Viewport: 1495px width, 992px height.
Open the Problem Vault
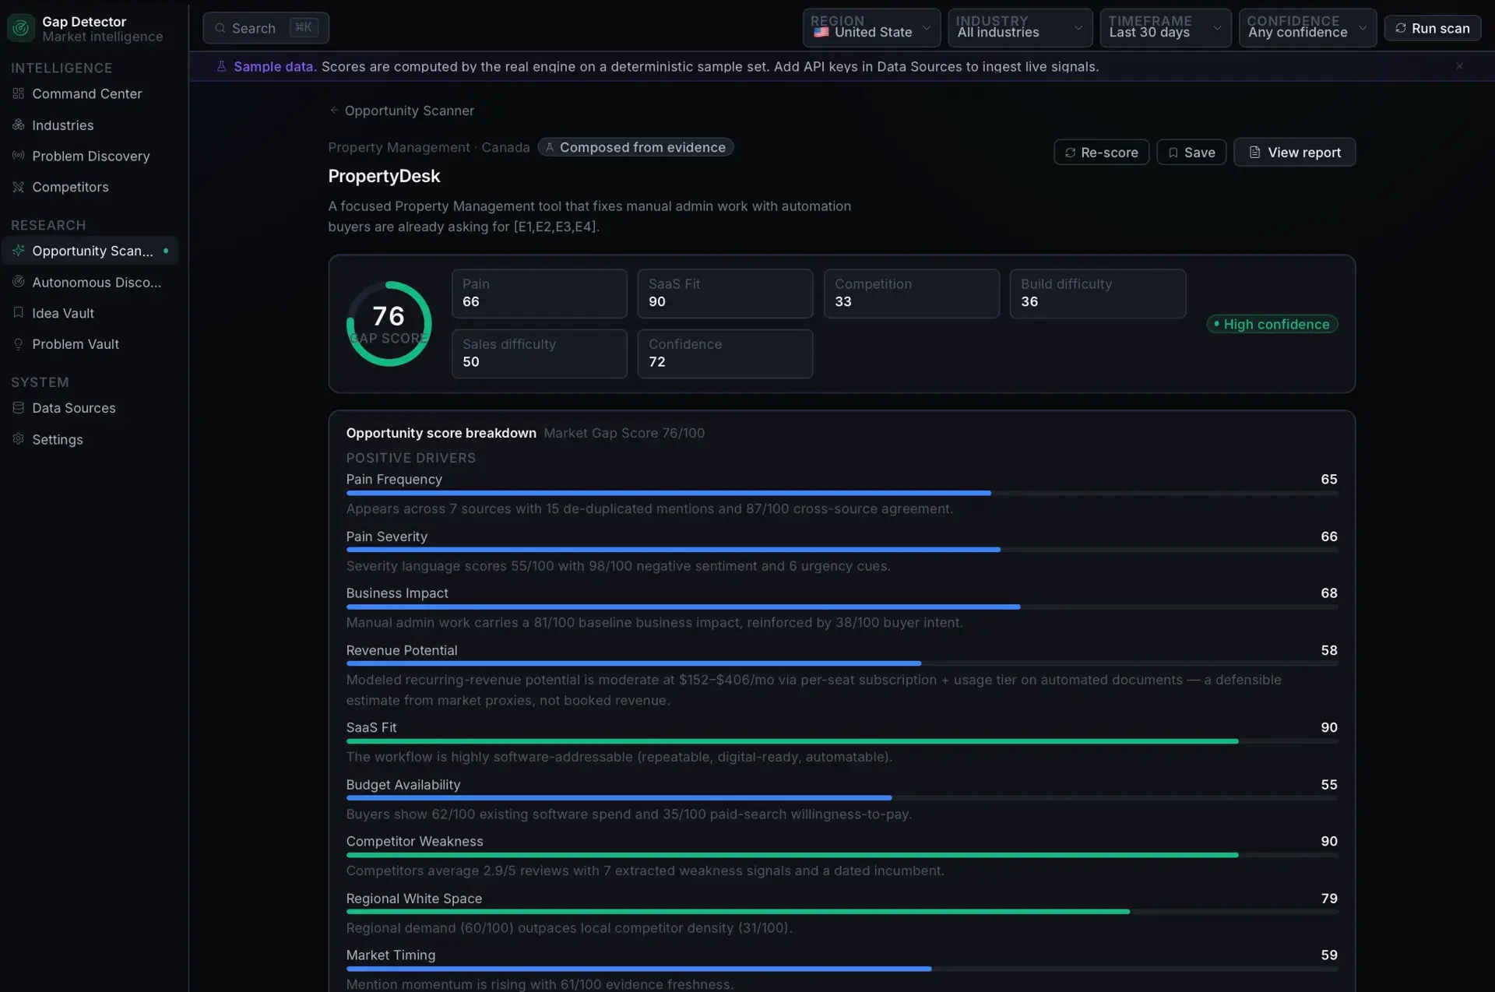click(x=90, y=344)
